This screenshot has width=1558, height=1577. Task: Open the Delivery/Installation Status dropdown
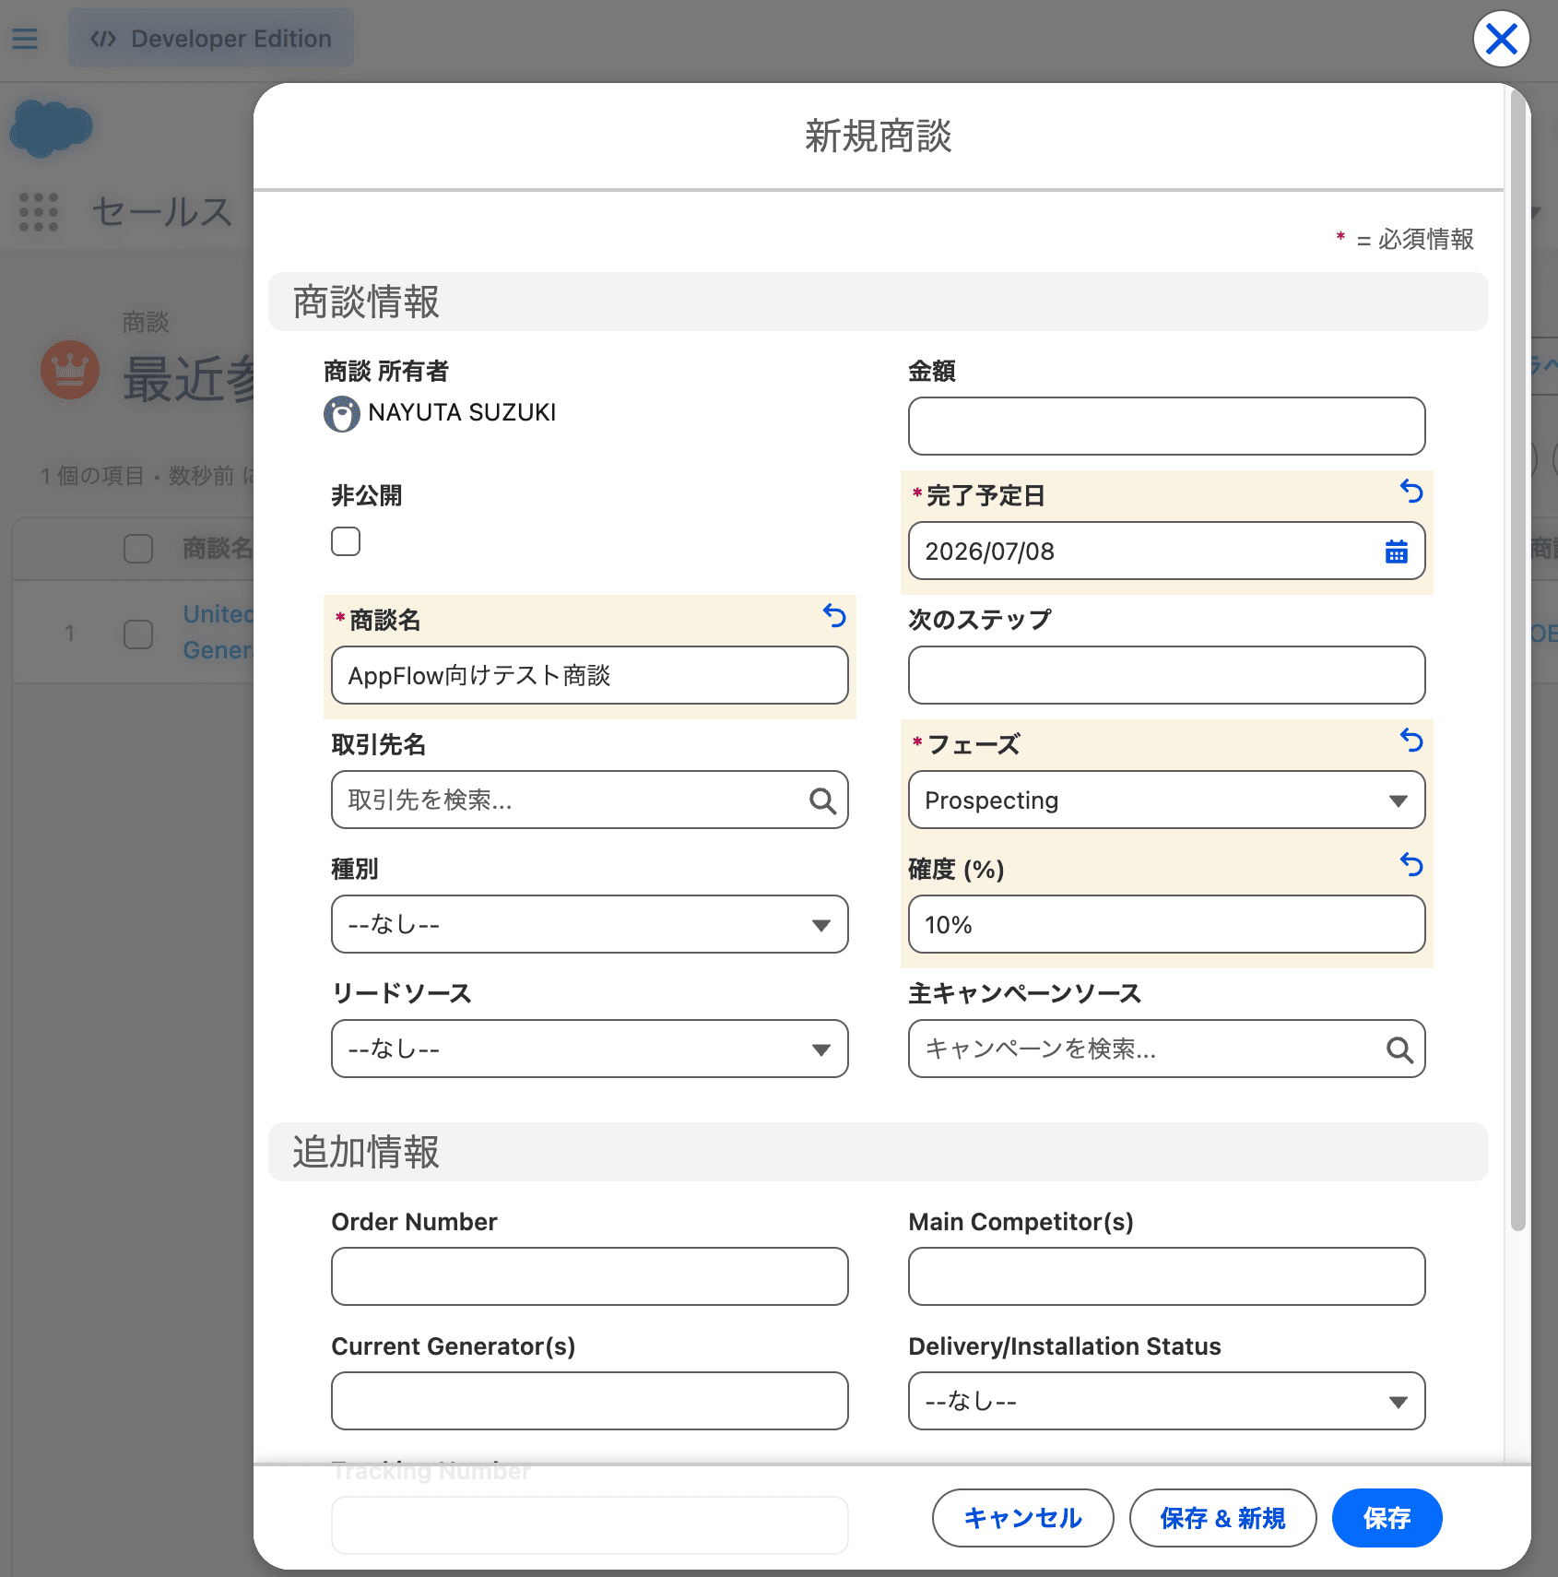tap(1166, 1401)
